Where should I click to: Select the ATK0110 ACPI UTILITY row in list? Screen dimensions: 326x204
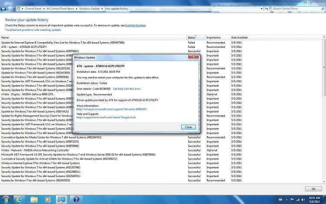(x=124, y=47)
